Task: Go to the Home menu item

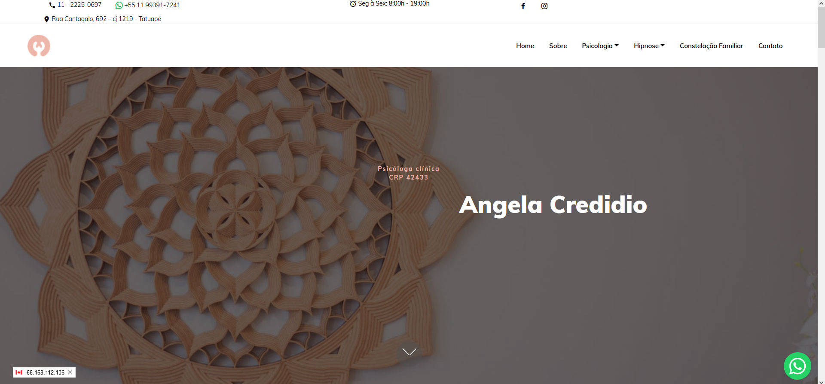Action: tap(525, 46)
